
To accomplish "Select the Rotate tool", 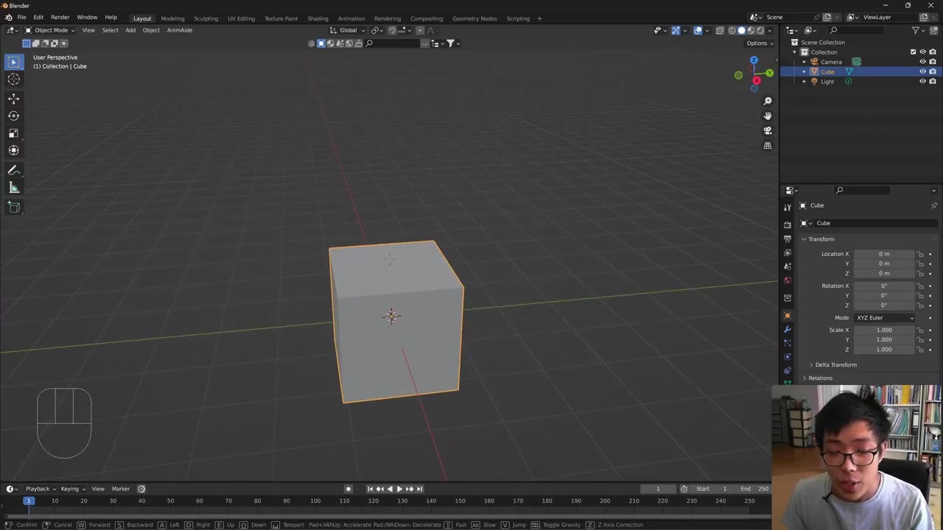I will click(x=13, y=116).
